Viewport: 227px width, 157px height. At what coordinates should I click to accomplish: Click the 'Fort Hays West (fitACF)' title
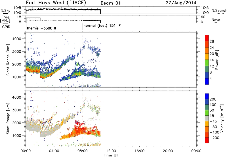click(x=56, y=3)
